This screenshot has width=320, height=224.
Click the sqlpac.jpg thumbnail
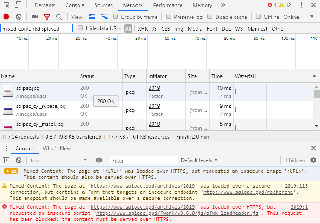[x=8, y=91]
